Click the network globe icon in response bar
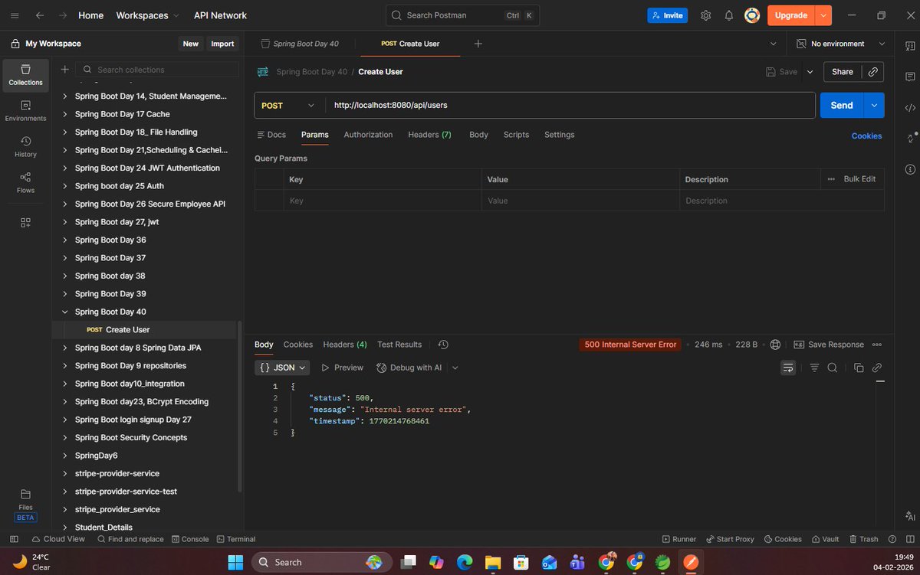 pos(775,345)
